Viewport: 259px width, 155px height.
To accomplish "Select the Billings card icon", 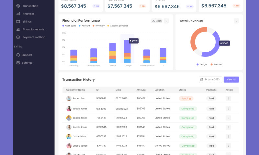I will 18,22.
